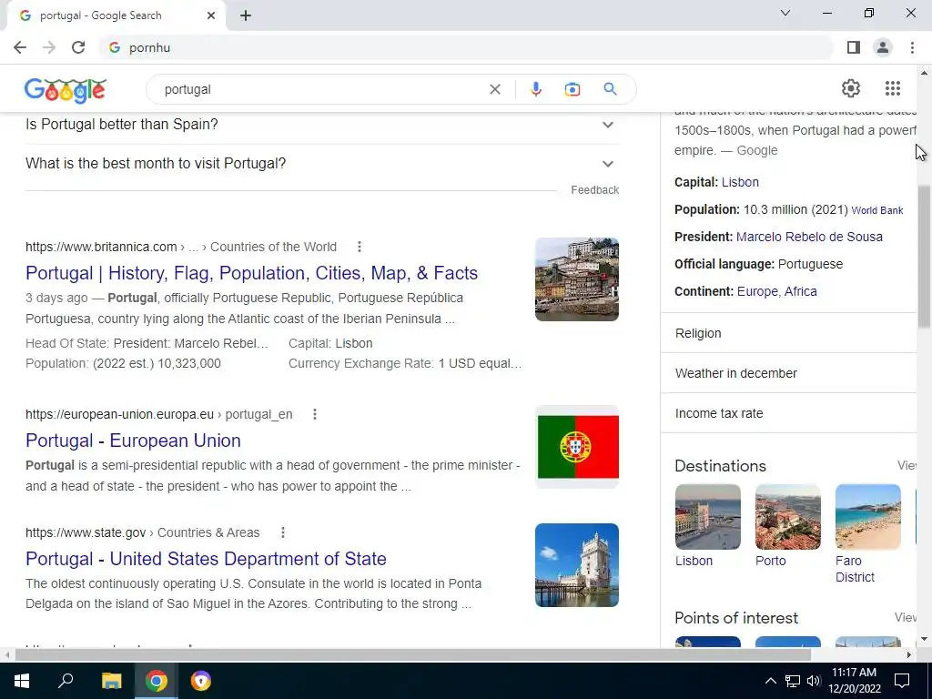Click the taskbar clock and date
Viewport: 932px width, 699px height.
tap(855, 681)
